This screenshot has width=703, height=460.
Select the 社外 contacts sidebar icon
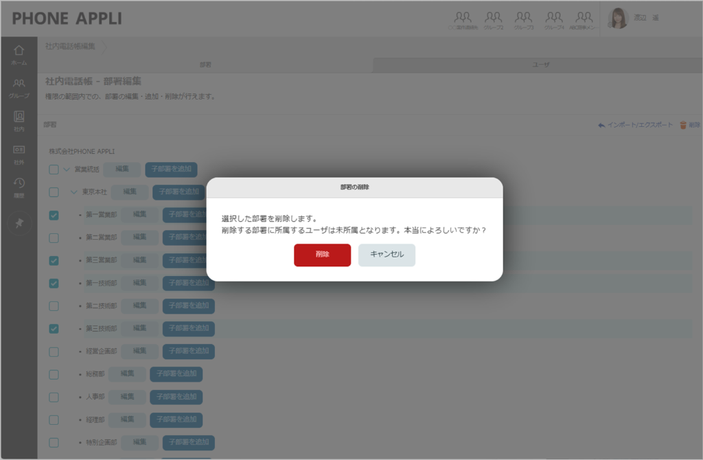[19, 153]
